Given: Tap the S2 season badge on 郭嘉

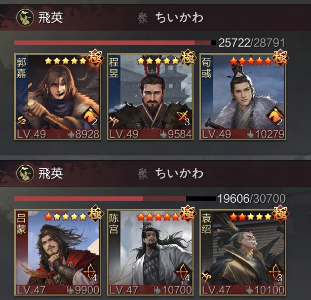Looking at the screenshot, I should click(x=21, y=120).
